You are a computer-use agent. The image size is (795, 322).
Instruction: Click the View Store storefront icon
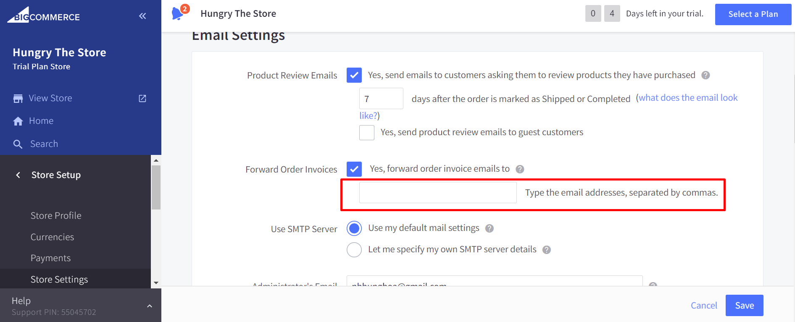[18, 98]
